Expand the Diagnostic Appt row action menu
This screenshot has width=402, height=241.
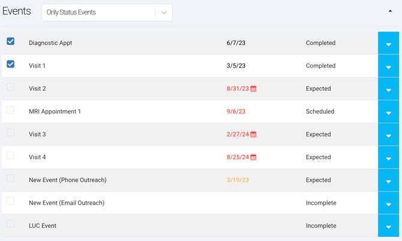pyautogui.click(x=388, y=44)
